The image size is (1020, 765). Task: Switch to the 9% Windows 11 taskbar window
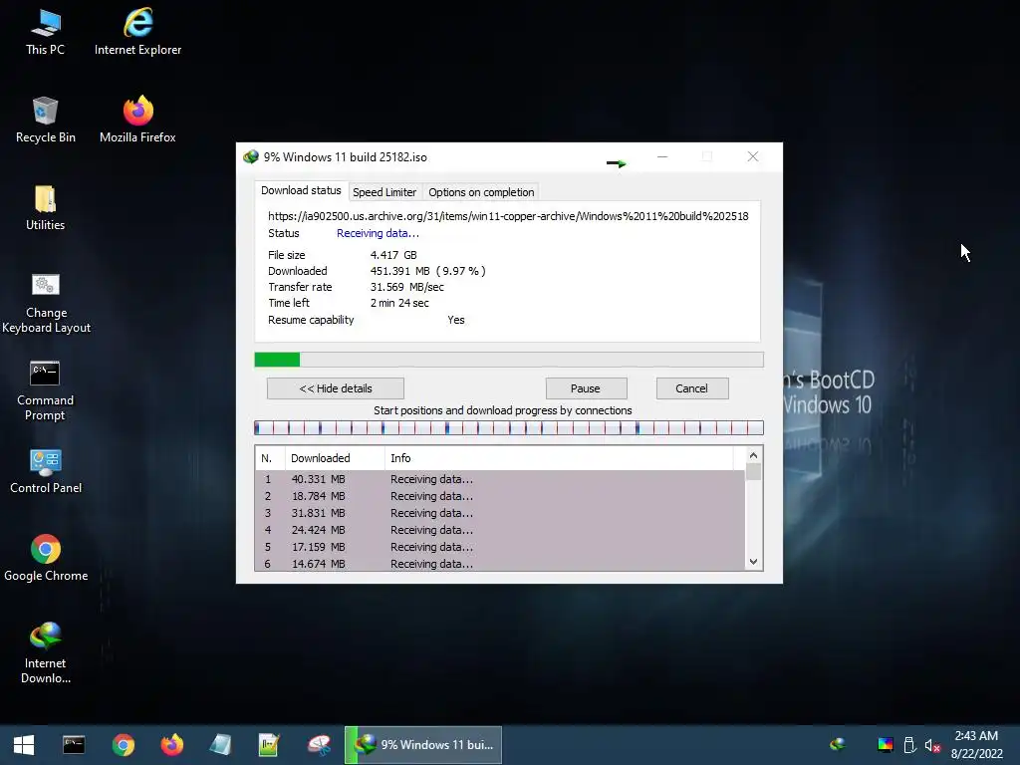423,745
